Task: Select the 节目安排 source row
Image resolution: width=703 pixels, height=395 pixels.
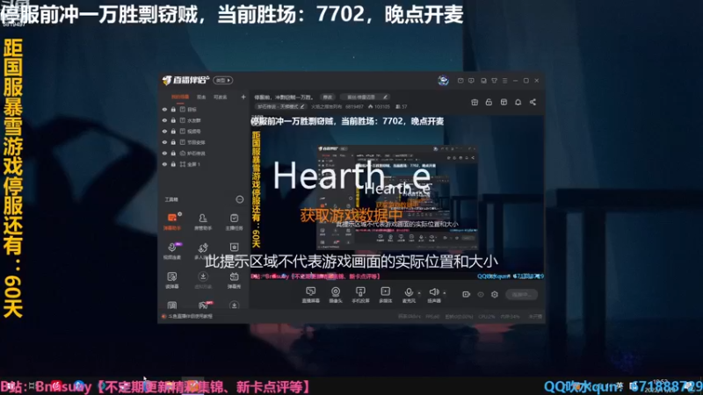Action: pos(204,142)
